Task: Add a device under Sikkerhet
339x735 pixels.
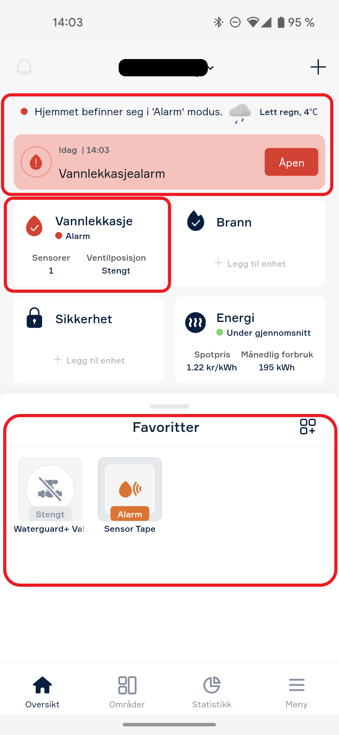Action: coord(89,360)
